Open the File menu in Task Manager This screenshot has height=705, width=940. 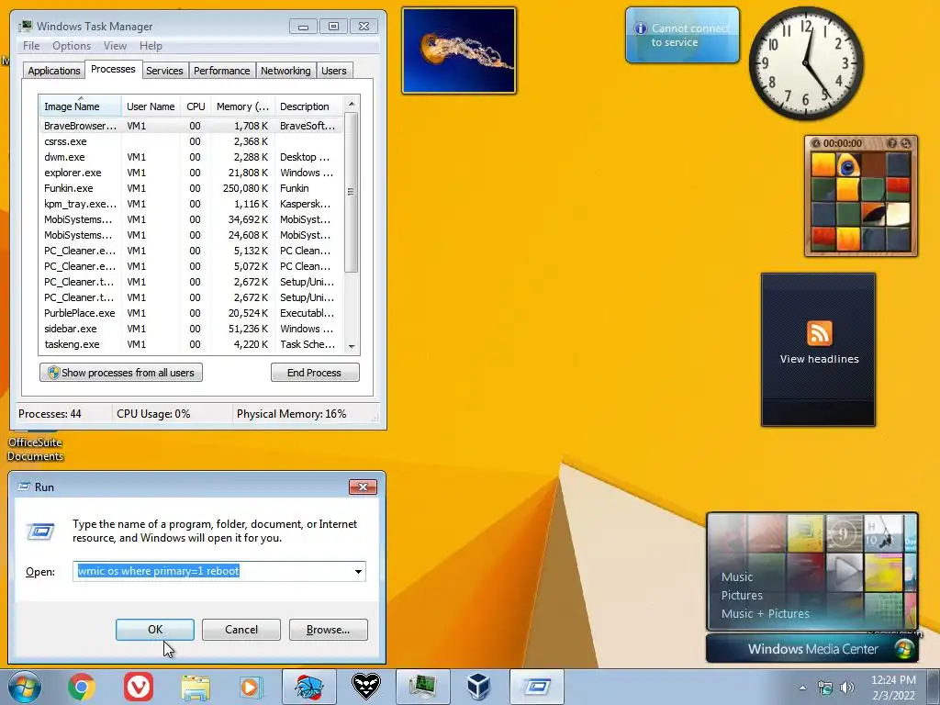click(x=31, y=46)
